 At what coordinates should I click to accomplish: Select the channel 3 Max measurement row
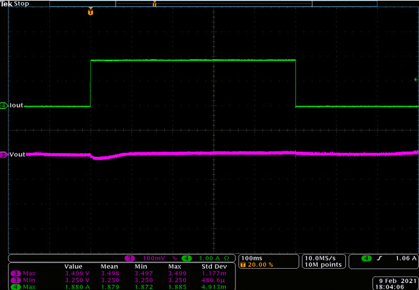pyautogui.click(x=122, y=273)
